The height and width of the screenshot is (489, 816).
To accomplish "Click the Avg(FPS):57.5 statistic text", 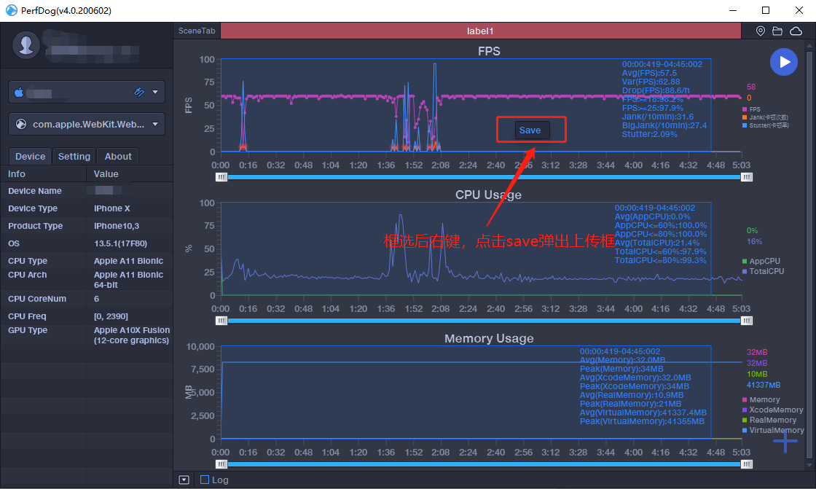I will 649,73.
